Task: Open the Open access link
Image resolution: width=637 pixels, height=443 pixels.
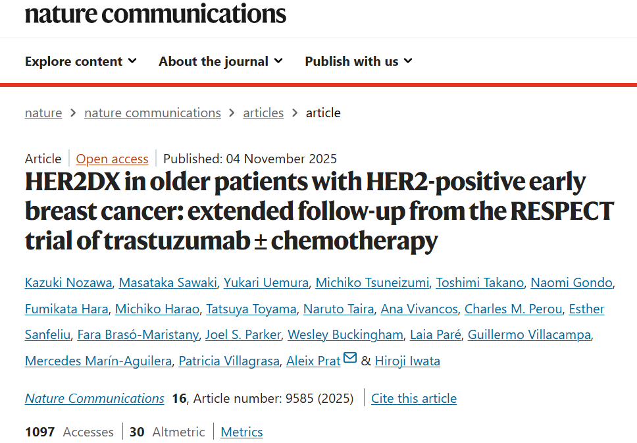Action: pyautogui.click(x=111, y=159)
